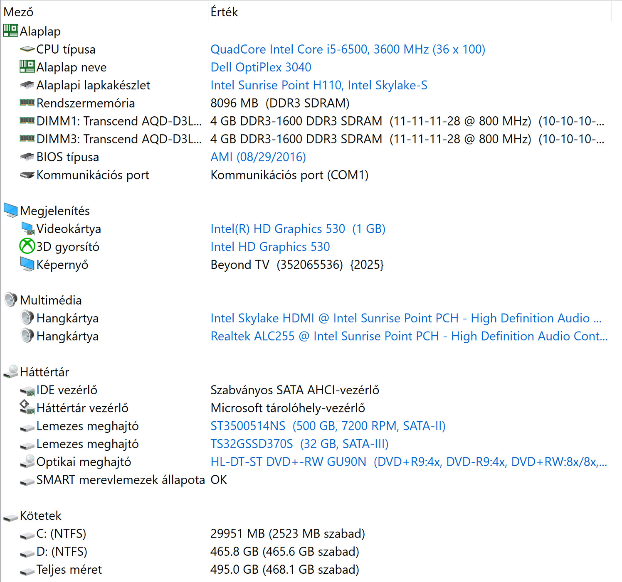This screenshot has width=622, height=582.
Task: Select the Alaplap neve motherboard icon
Action: pyautogui.click(x=27, y=66)
